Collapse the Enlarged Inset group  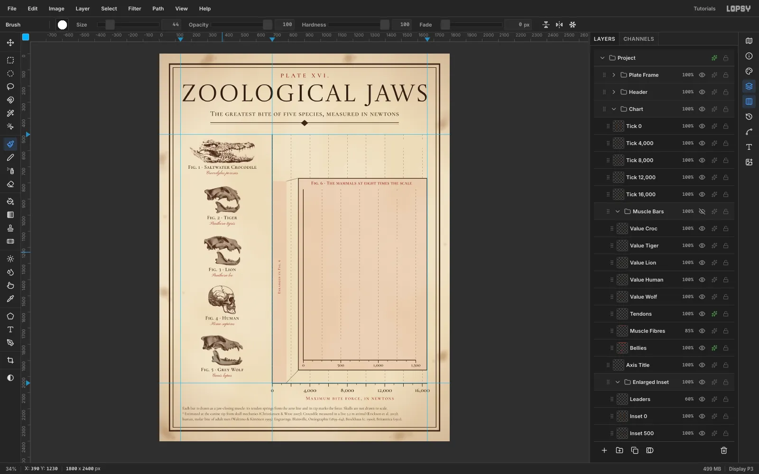[x=618, y=382]
